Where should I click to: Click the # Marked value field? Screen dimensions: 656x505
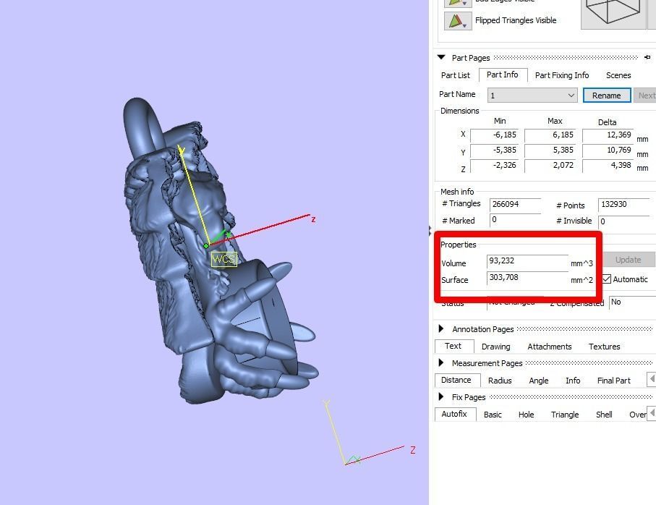click(x=516, y=220)
